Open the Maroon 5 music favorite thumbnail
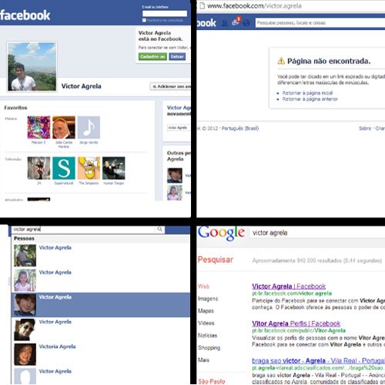 [x=38, y=127]
